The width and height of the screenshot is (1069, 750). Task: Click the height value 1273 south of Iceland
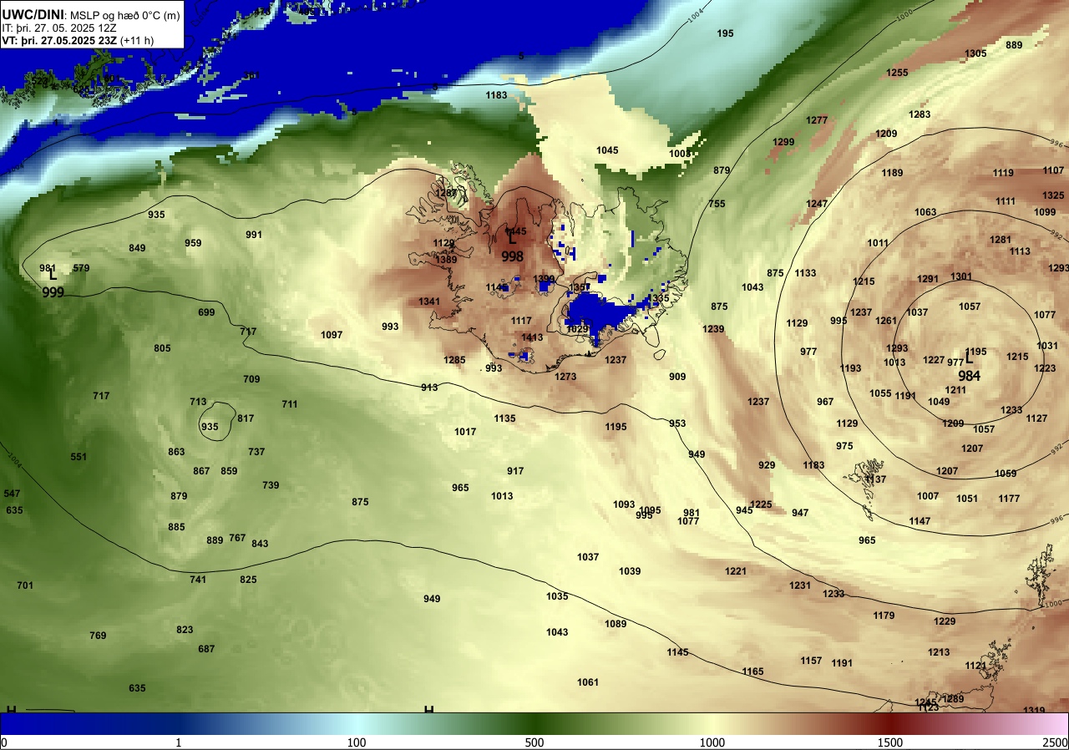pos(565,377)
